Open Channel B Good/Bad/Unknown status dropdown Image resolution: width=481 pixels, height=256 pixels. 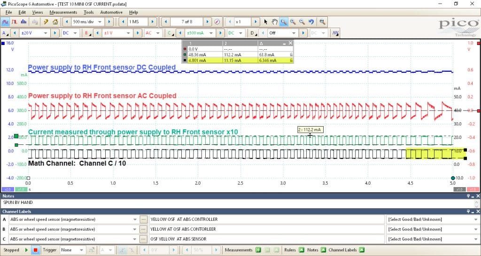(475, 229)
